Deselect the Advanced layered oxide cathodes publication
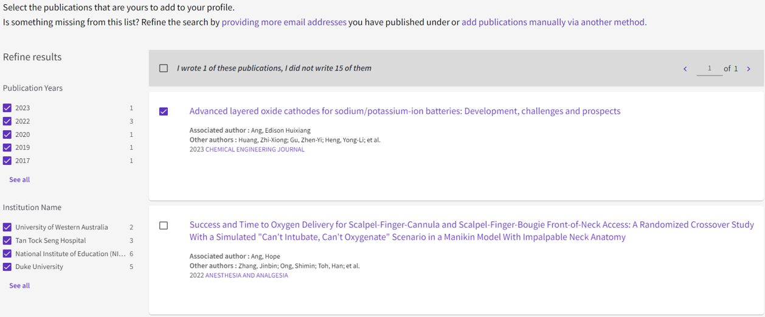765x317 pixels. pyautogui.click(x=164, y=111)
